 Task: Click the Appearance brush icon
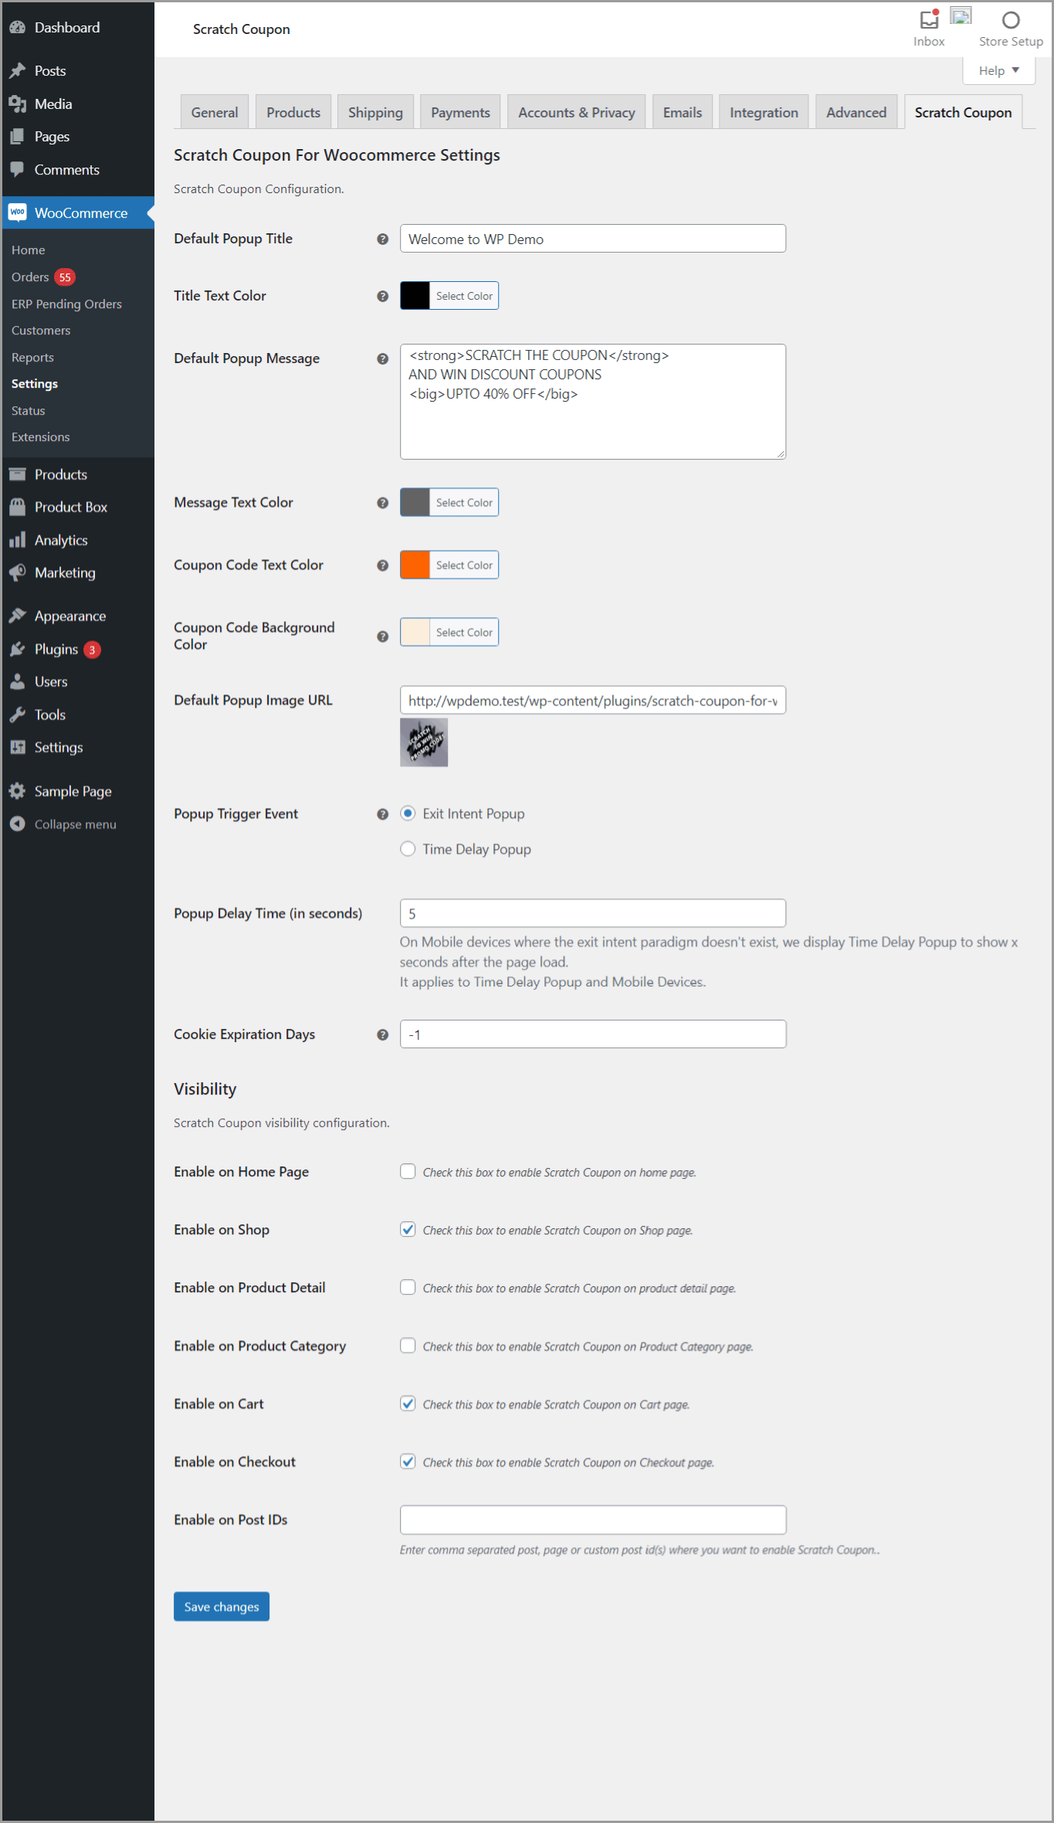17,616
